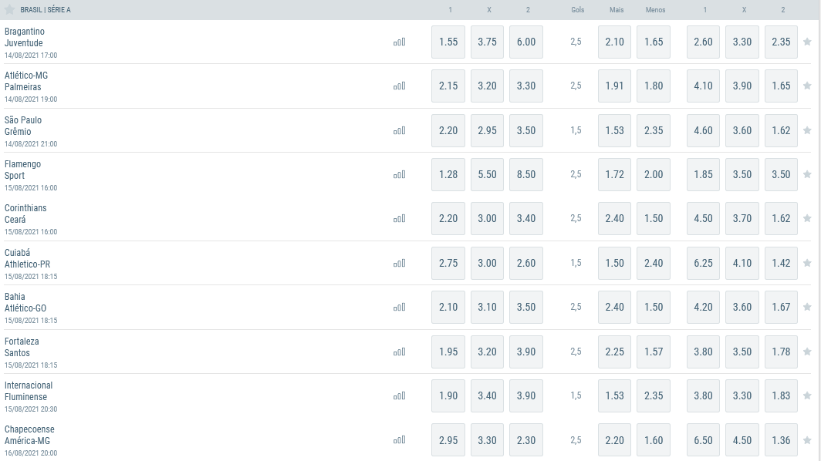The image size is (821, 461).
Task: Open statistics icon for Chapecoense vs América-MG
Action: click(400, 440)
